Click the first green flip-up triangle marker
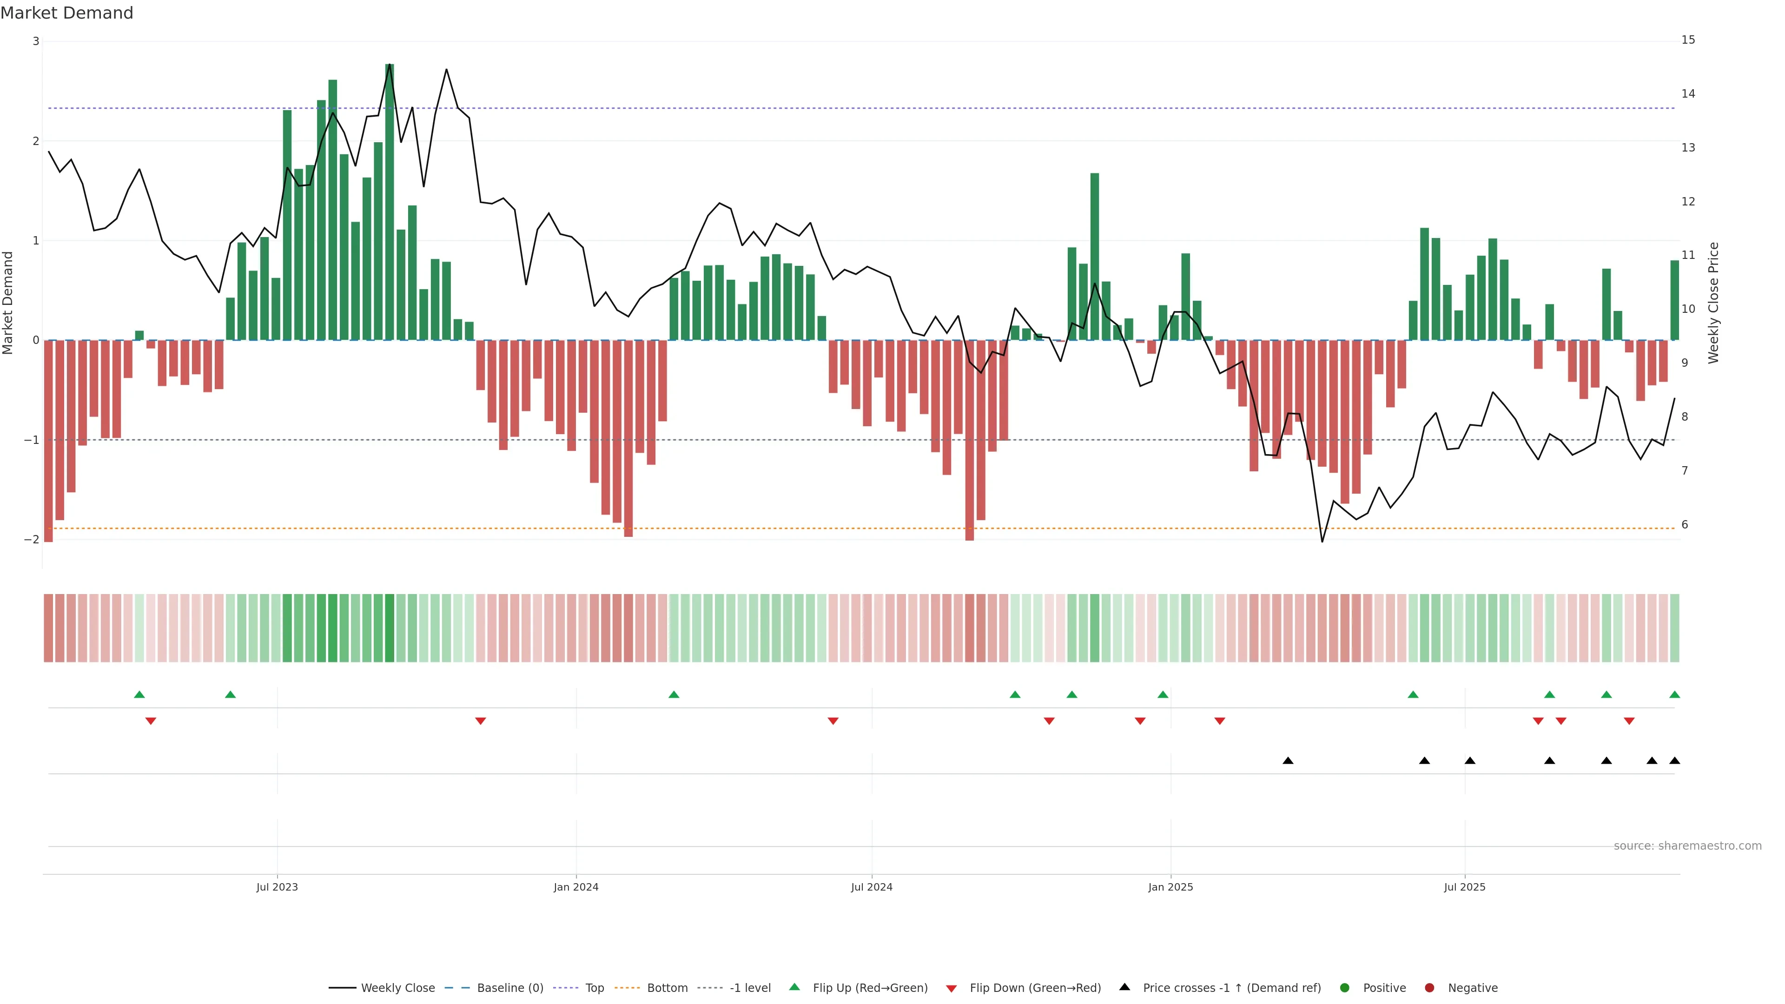The width and height of the screenshot is (1785, 1004). point(139,695)
